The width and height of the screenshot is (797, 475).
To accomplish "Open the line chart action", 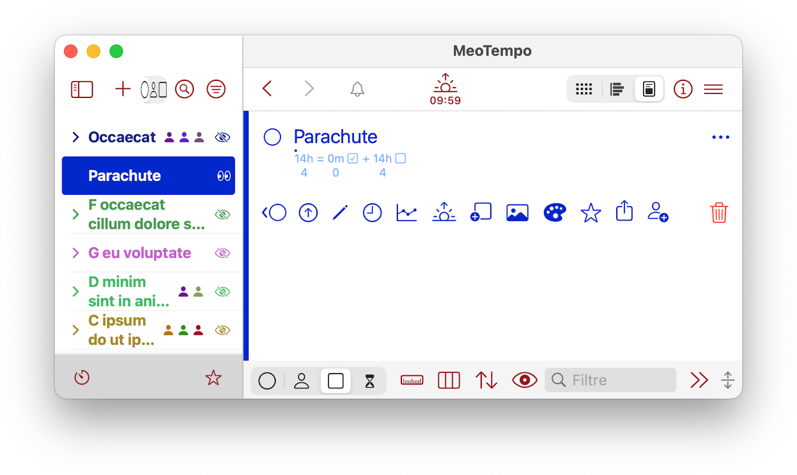I will click(x=406, y=213).
